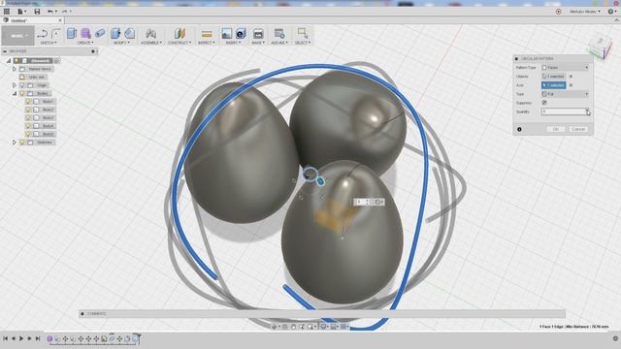The image size is (621, 349).
Task: Click the Construct plane icon
Action: click(x=180, y=34)
